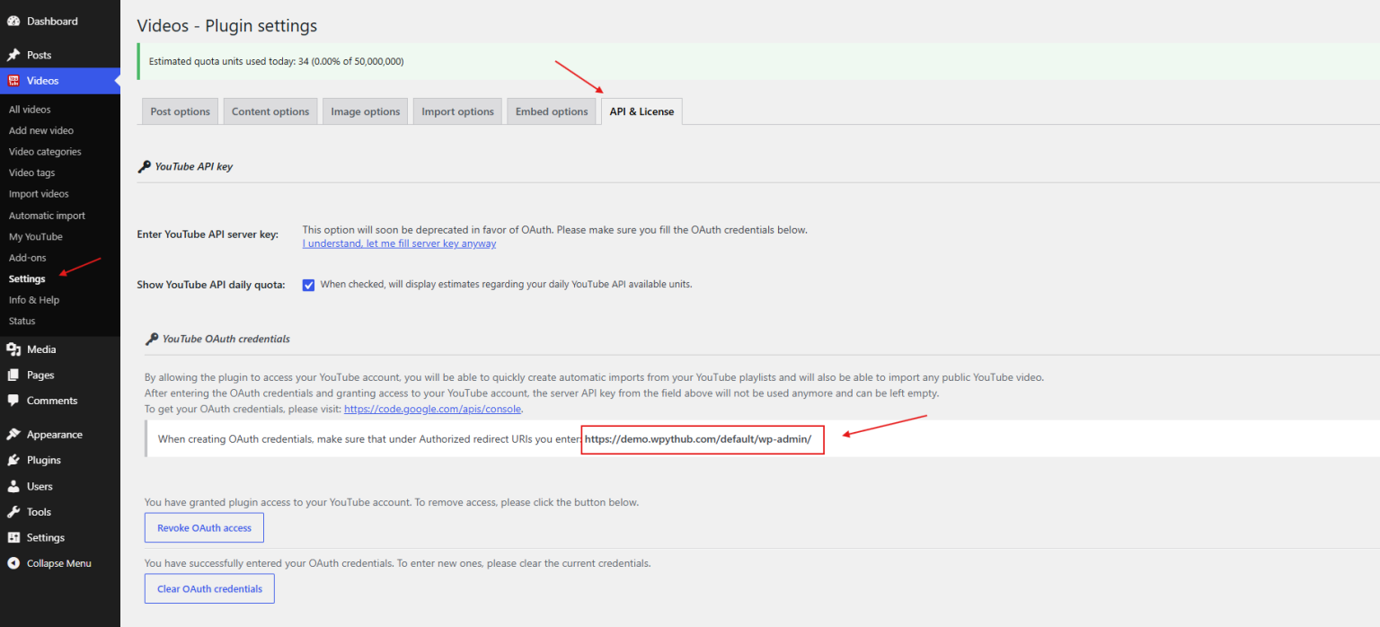Viewport: 1380px width, 627px height.
Task: Click the Dashboard icon in sidebar
Action: (x=13, y=21)
